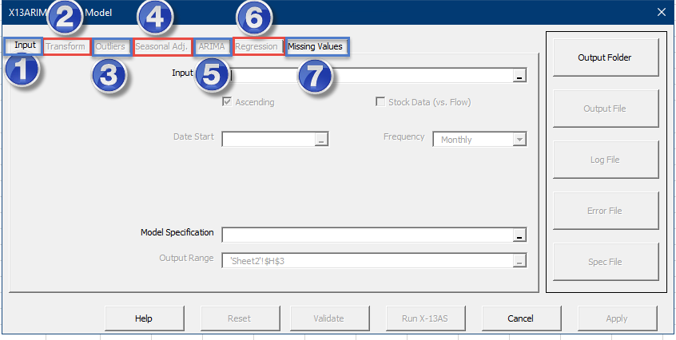Click range picker icon beside Date Start
Screen dimensions: 676x340
point(321,140)
